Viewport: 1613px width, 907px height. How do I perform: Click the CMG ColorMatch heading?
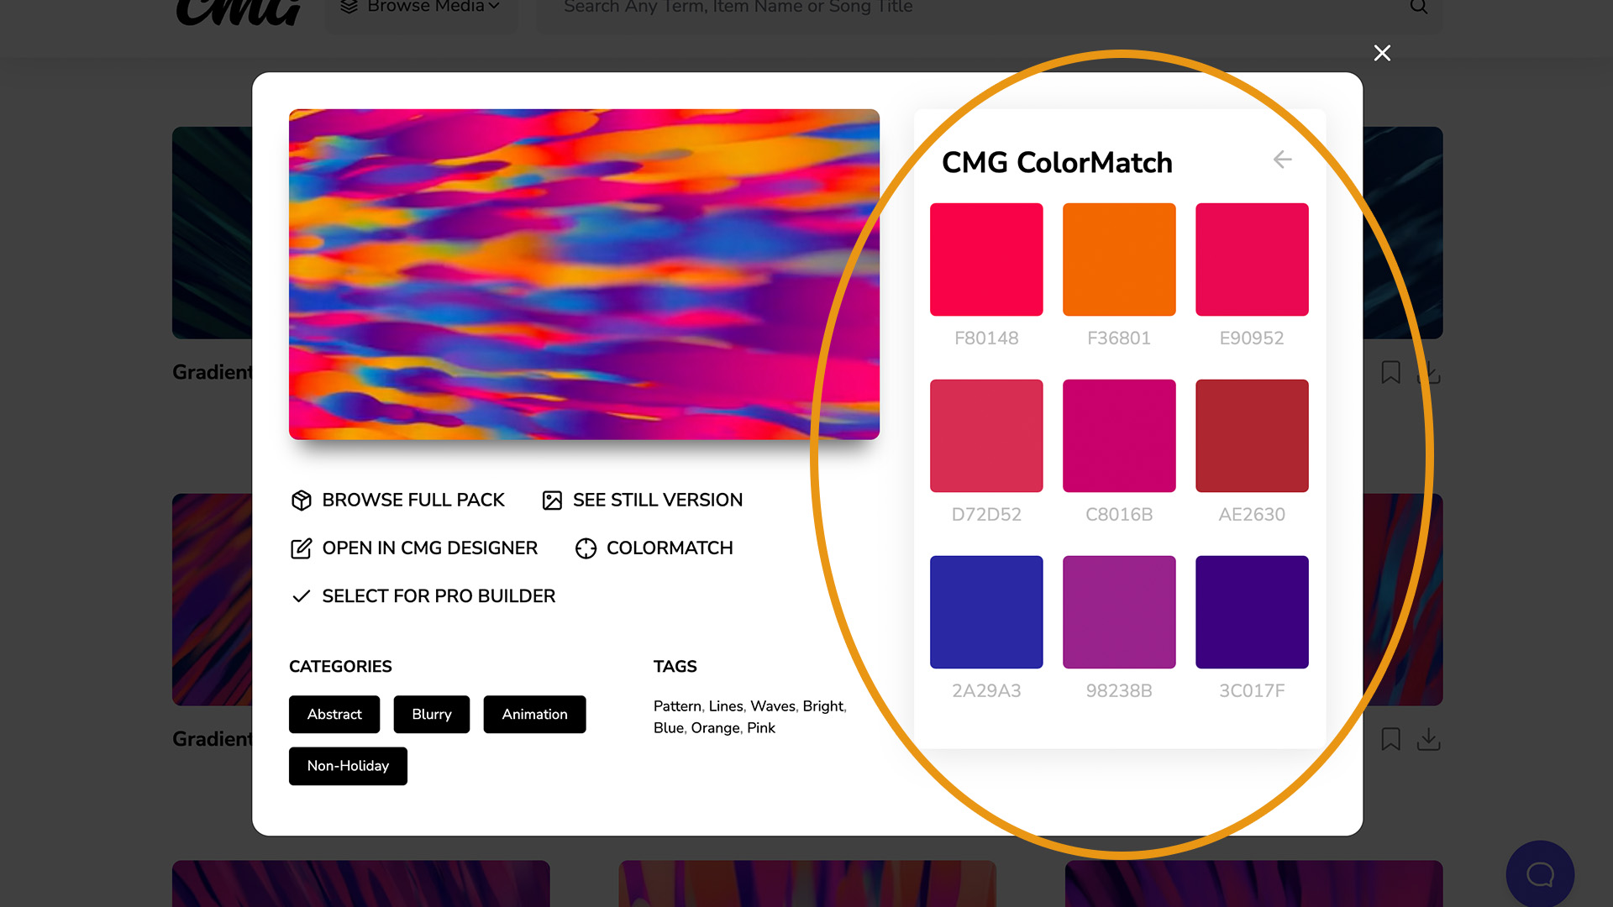pyautogui.click(x=1057, y=163)
